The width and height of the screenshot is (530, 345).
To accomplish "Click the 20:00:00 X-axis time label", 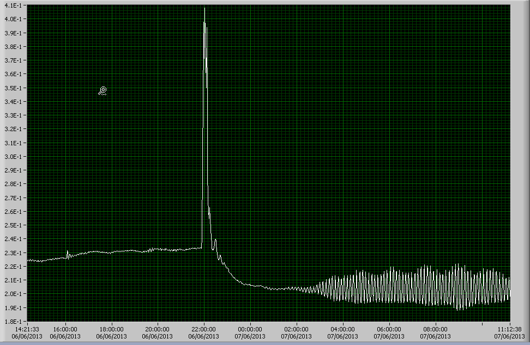I will 158,329.
